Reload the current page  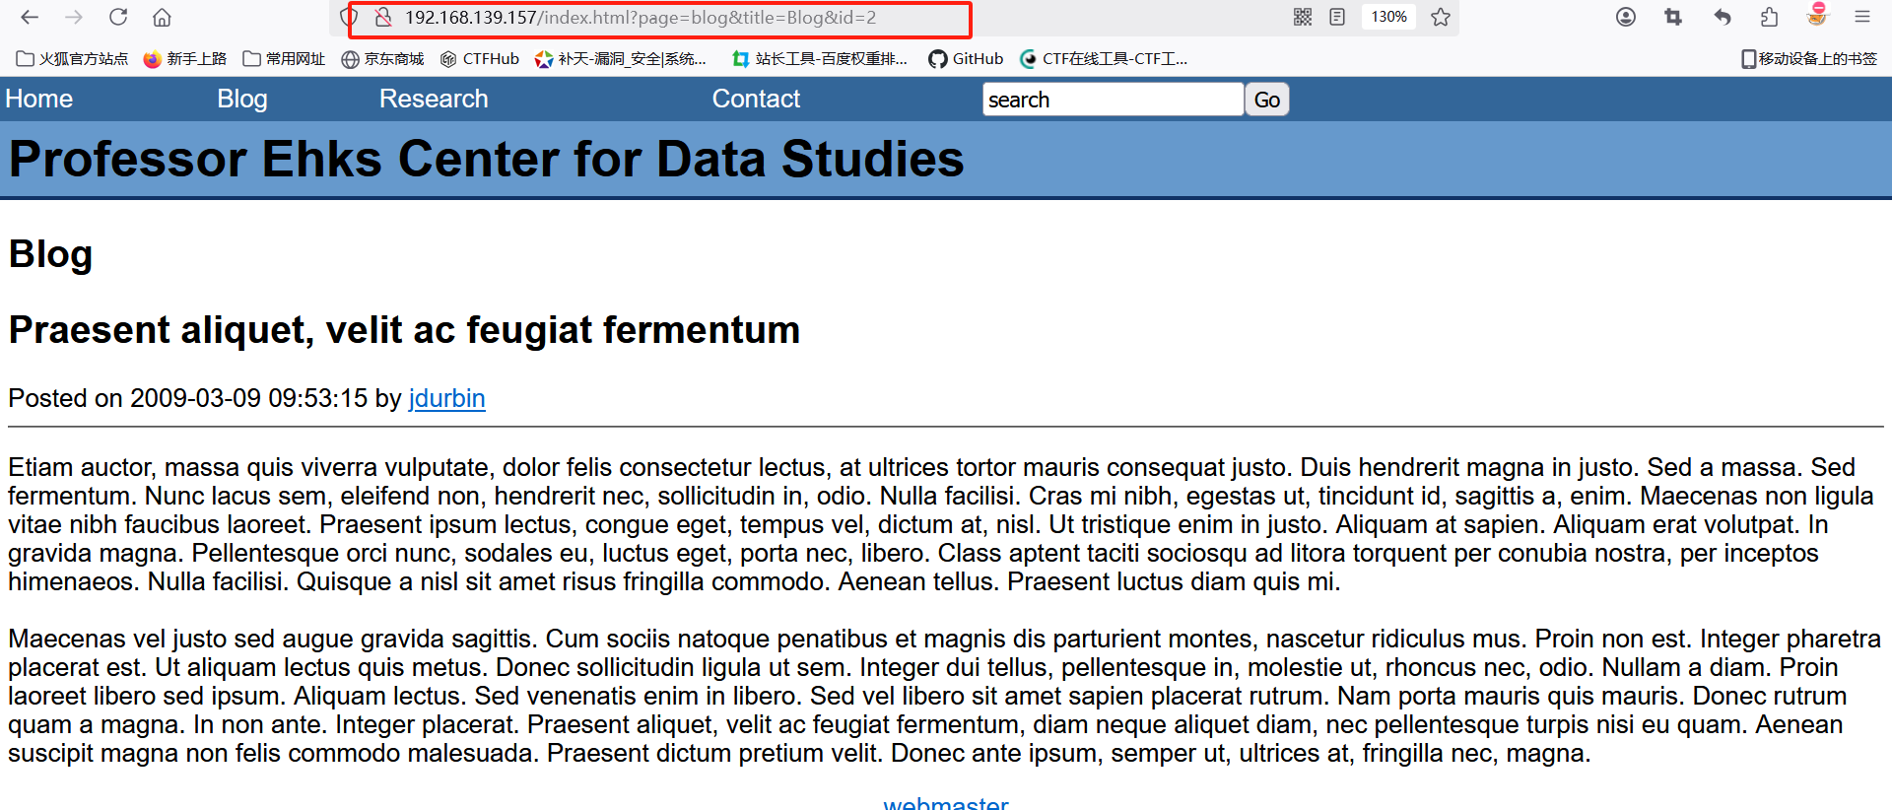(118, 17)
